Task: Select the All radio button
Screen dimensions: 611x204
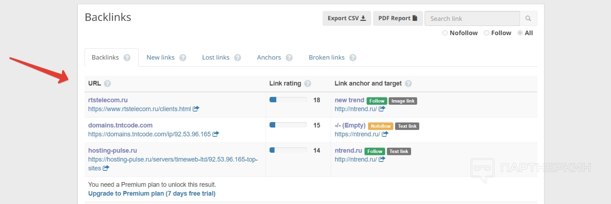Action: (x=520, y=33)
